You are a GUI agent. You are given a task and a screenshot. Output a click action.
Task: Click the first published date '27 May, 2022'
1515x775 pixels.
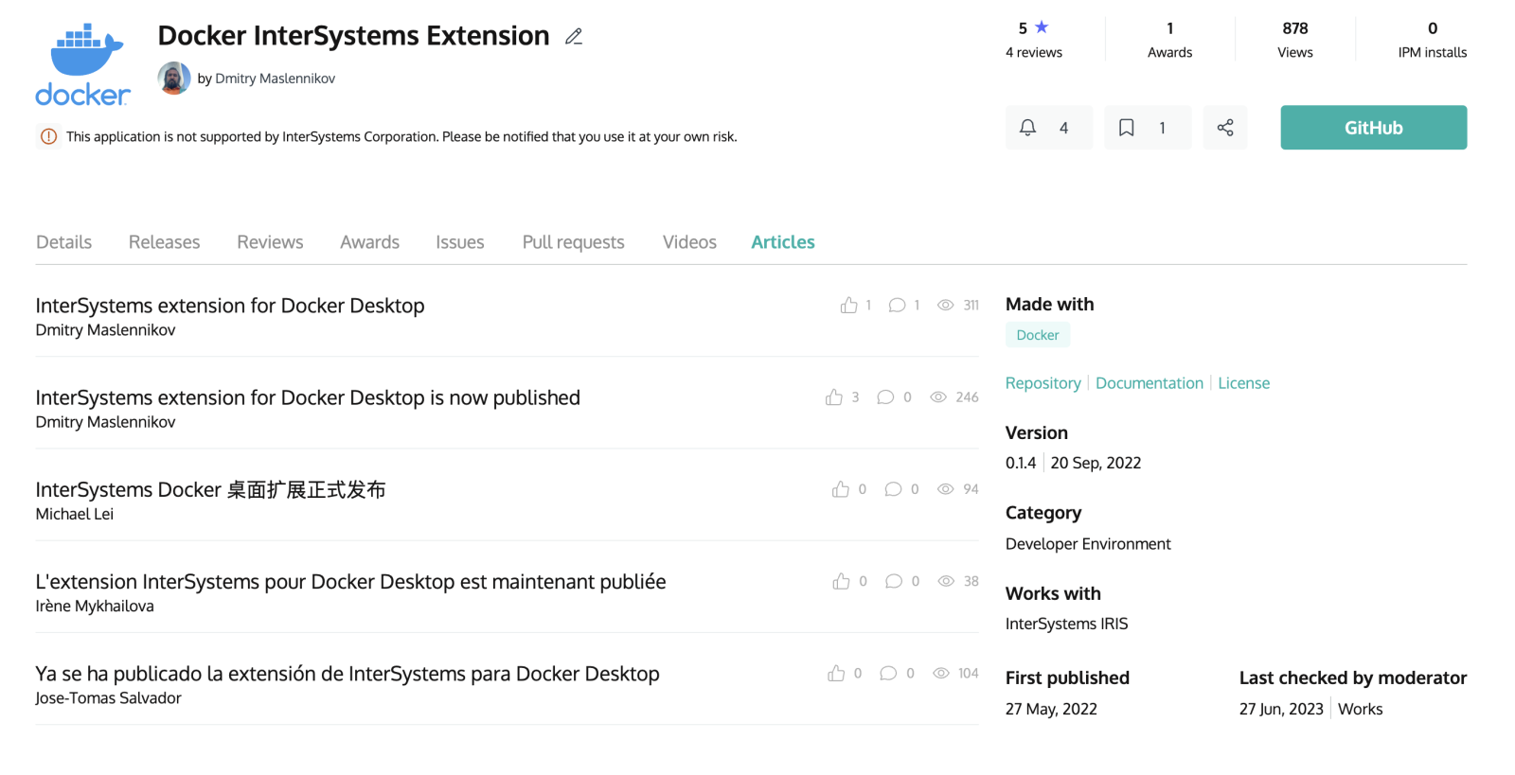(1051, 709)
